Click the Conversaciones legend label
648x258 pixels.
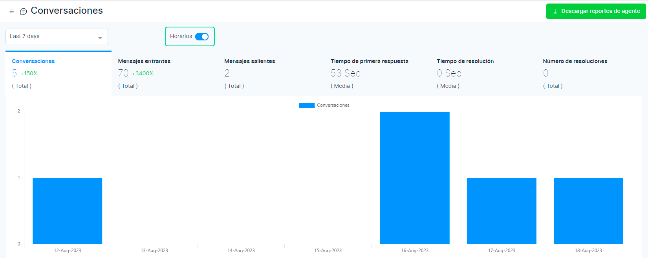click(x=333, y=105)
